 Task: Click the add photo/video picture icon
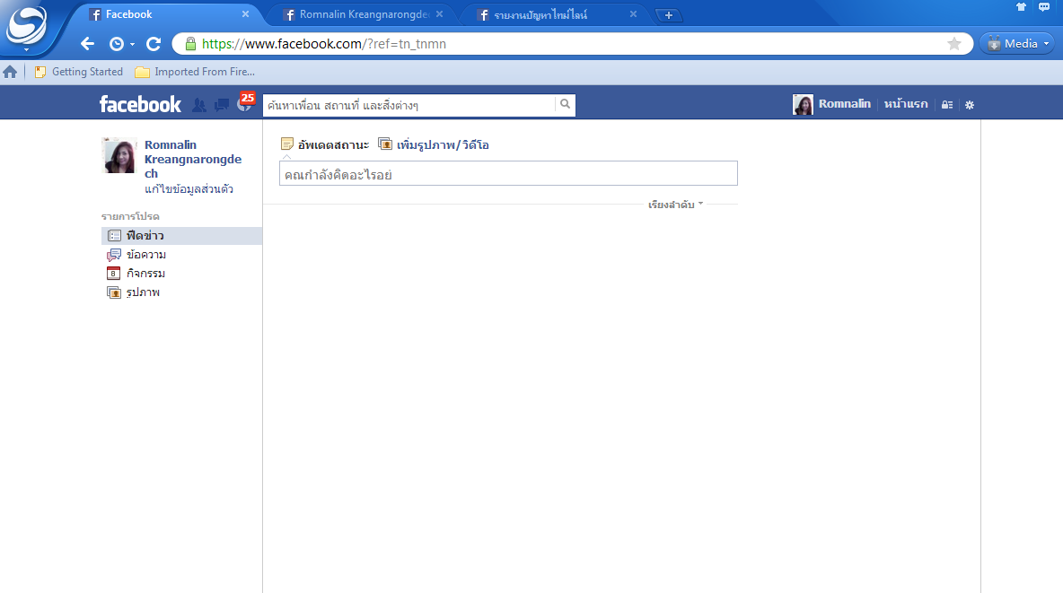tap(385, 144)
